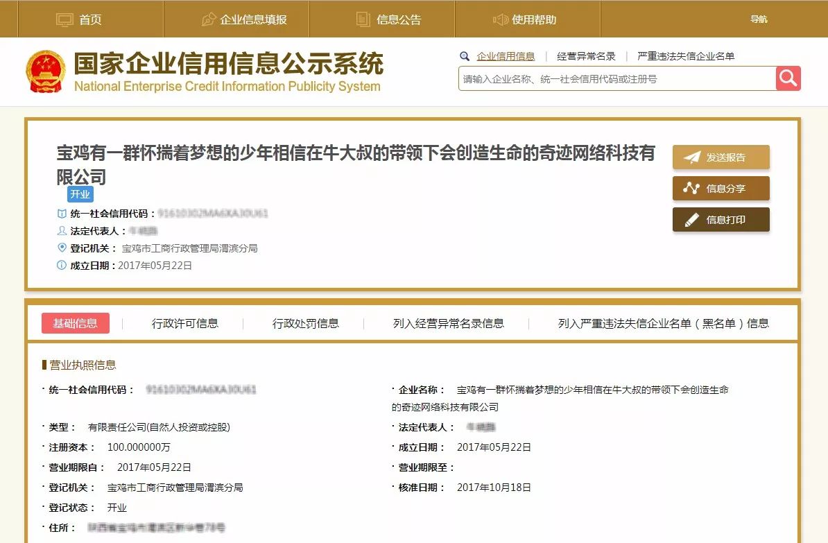Click the location pin icon beside 登记机关
The height and width of the screenshot is (543, 828).
coord(62,248)
